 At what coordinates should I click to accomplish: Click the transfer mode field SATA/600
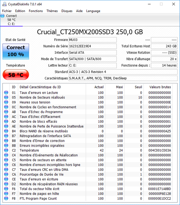click(93, 59)
